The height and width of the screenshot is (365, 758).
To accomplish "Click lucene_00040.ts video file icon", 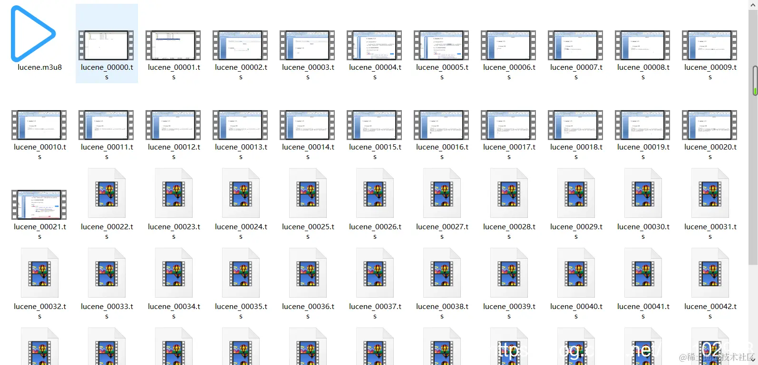I will pyautogui.click(x=576, y=273).
